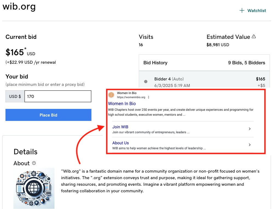Screen dimensions: 277x209
Task: Click the Bid History header
Action: pos(155,63)
